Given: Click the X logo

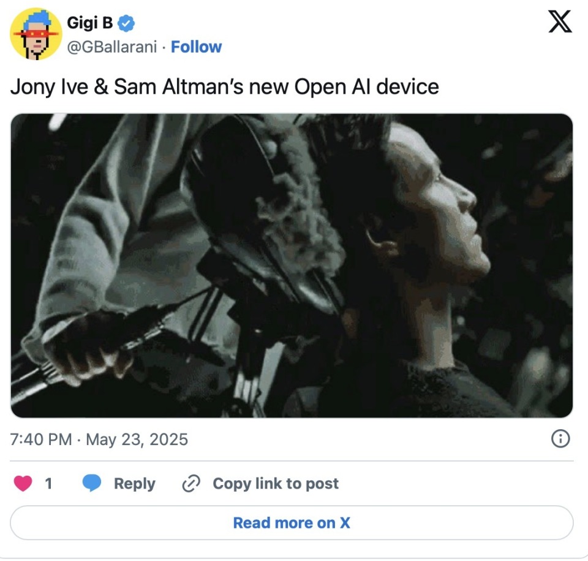Looking at the screenshot, I should tap(559, 22).
